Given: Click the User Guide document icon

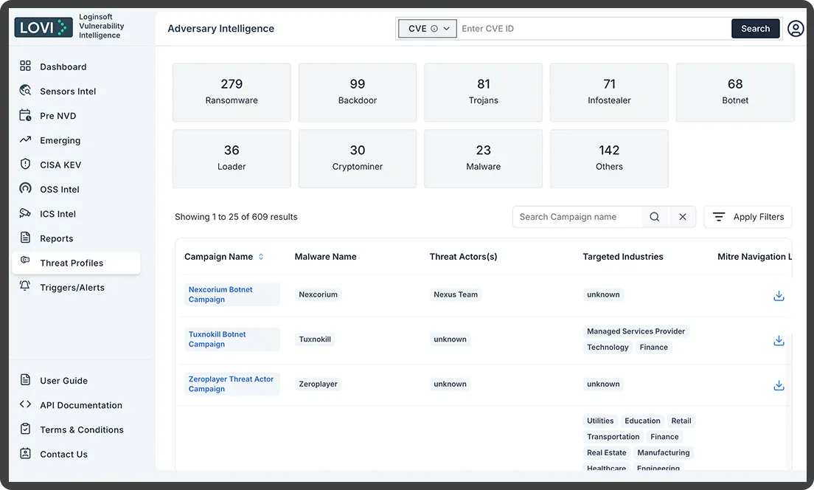Looking at the screenshot, I should tap(25, 380).
